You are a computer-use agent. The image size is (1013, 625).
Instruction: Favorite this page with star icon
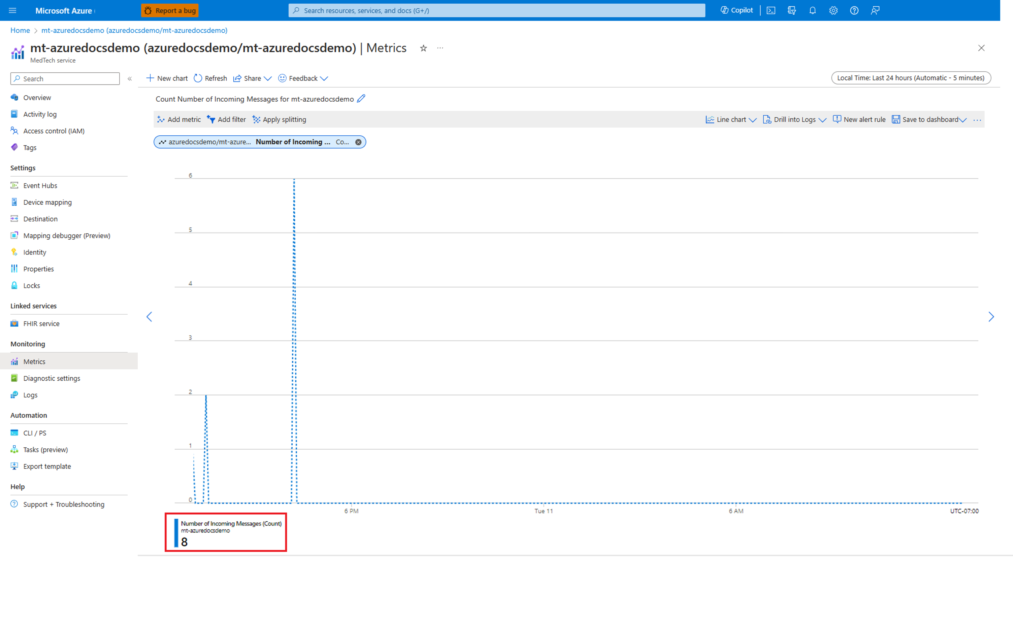pos(423,48)
